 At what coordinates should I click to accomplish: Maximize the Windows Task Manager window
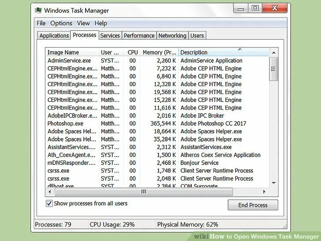(255, 8)
